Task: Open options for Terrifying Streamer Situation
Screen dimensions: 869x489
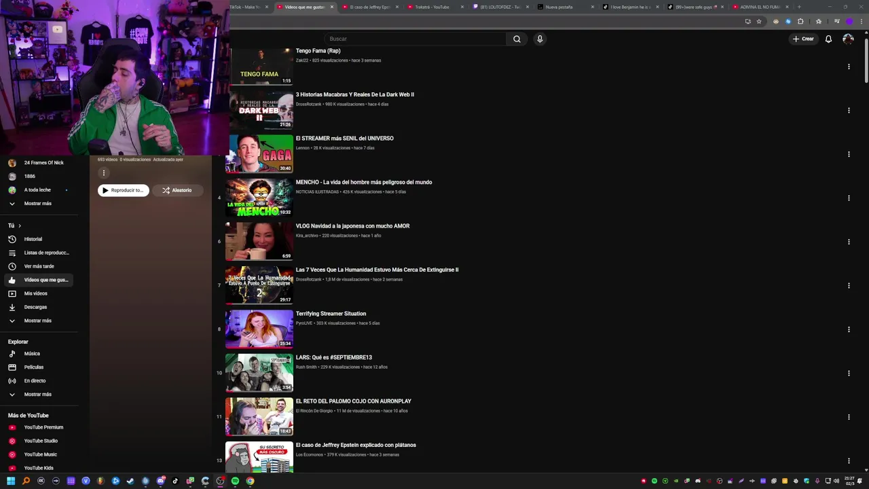Action: (x=849, y=329)
